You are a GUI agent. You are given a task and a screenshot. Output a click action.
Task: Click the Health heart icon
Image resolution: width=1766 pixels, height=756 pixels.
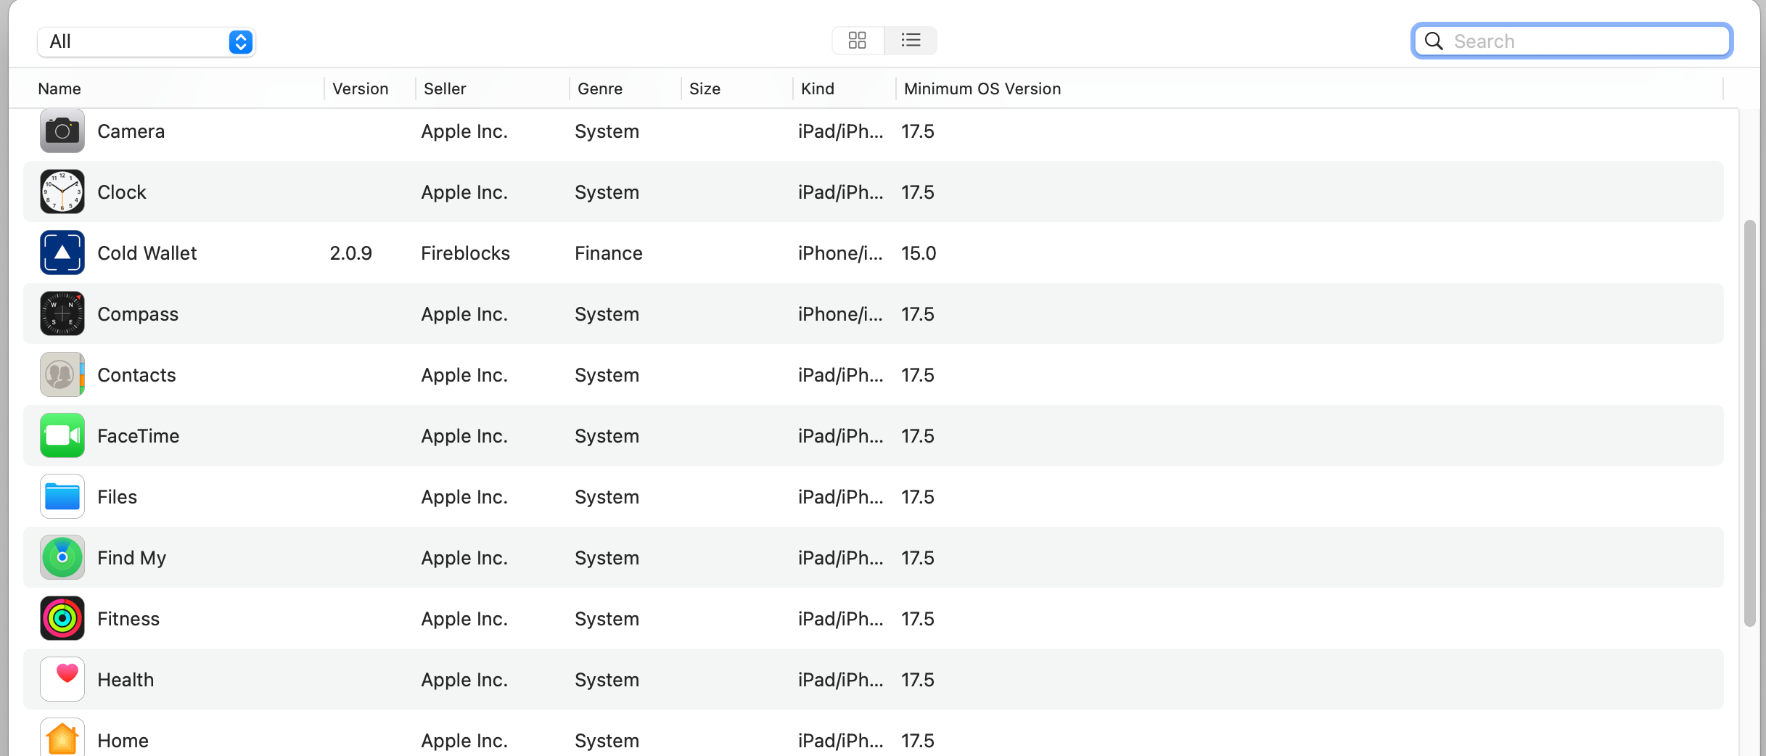coord(62,679)
